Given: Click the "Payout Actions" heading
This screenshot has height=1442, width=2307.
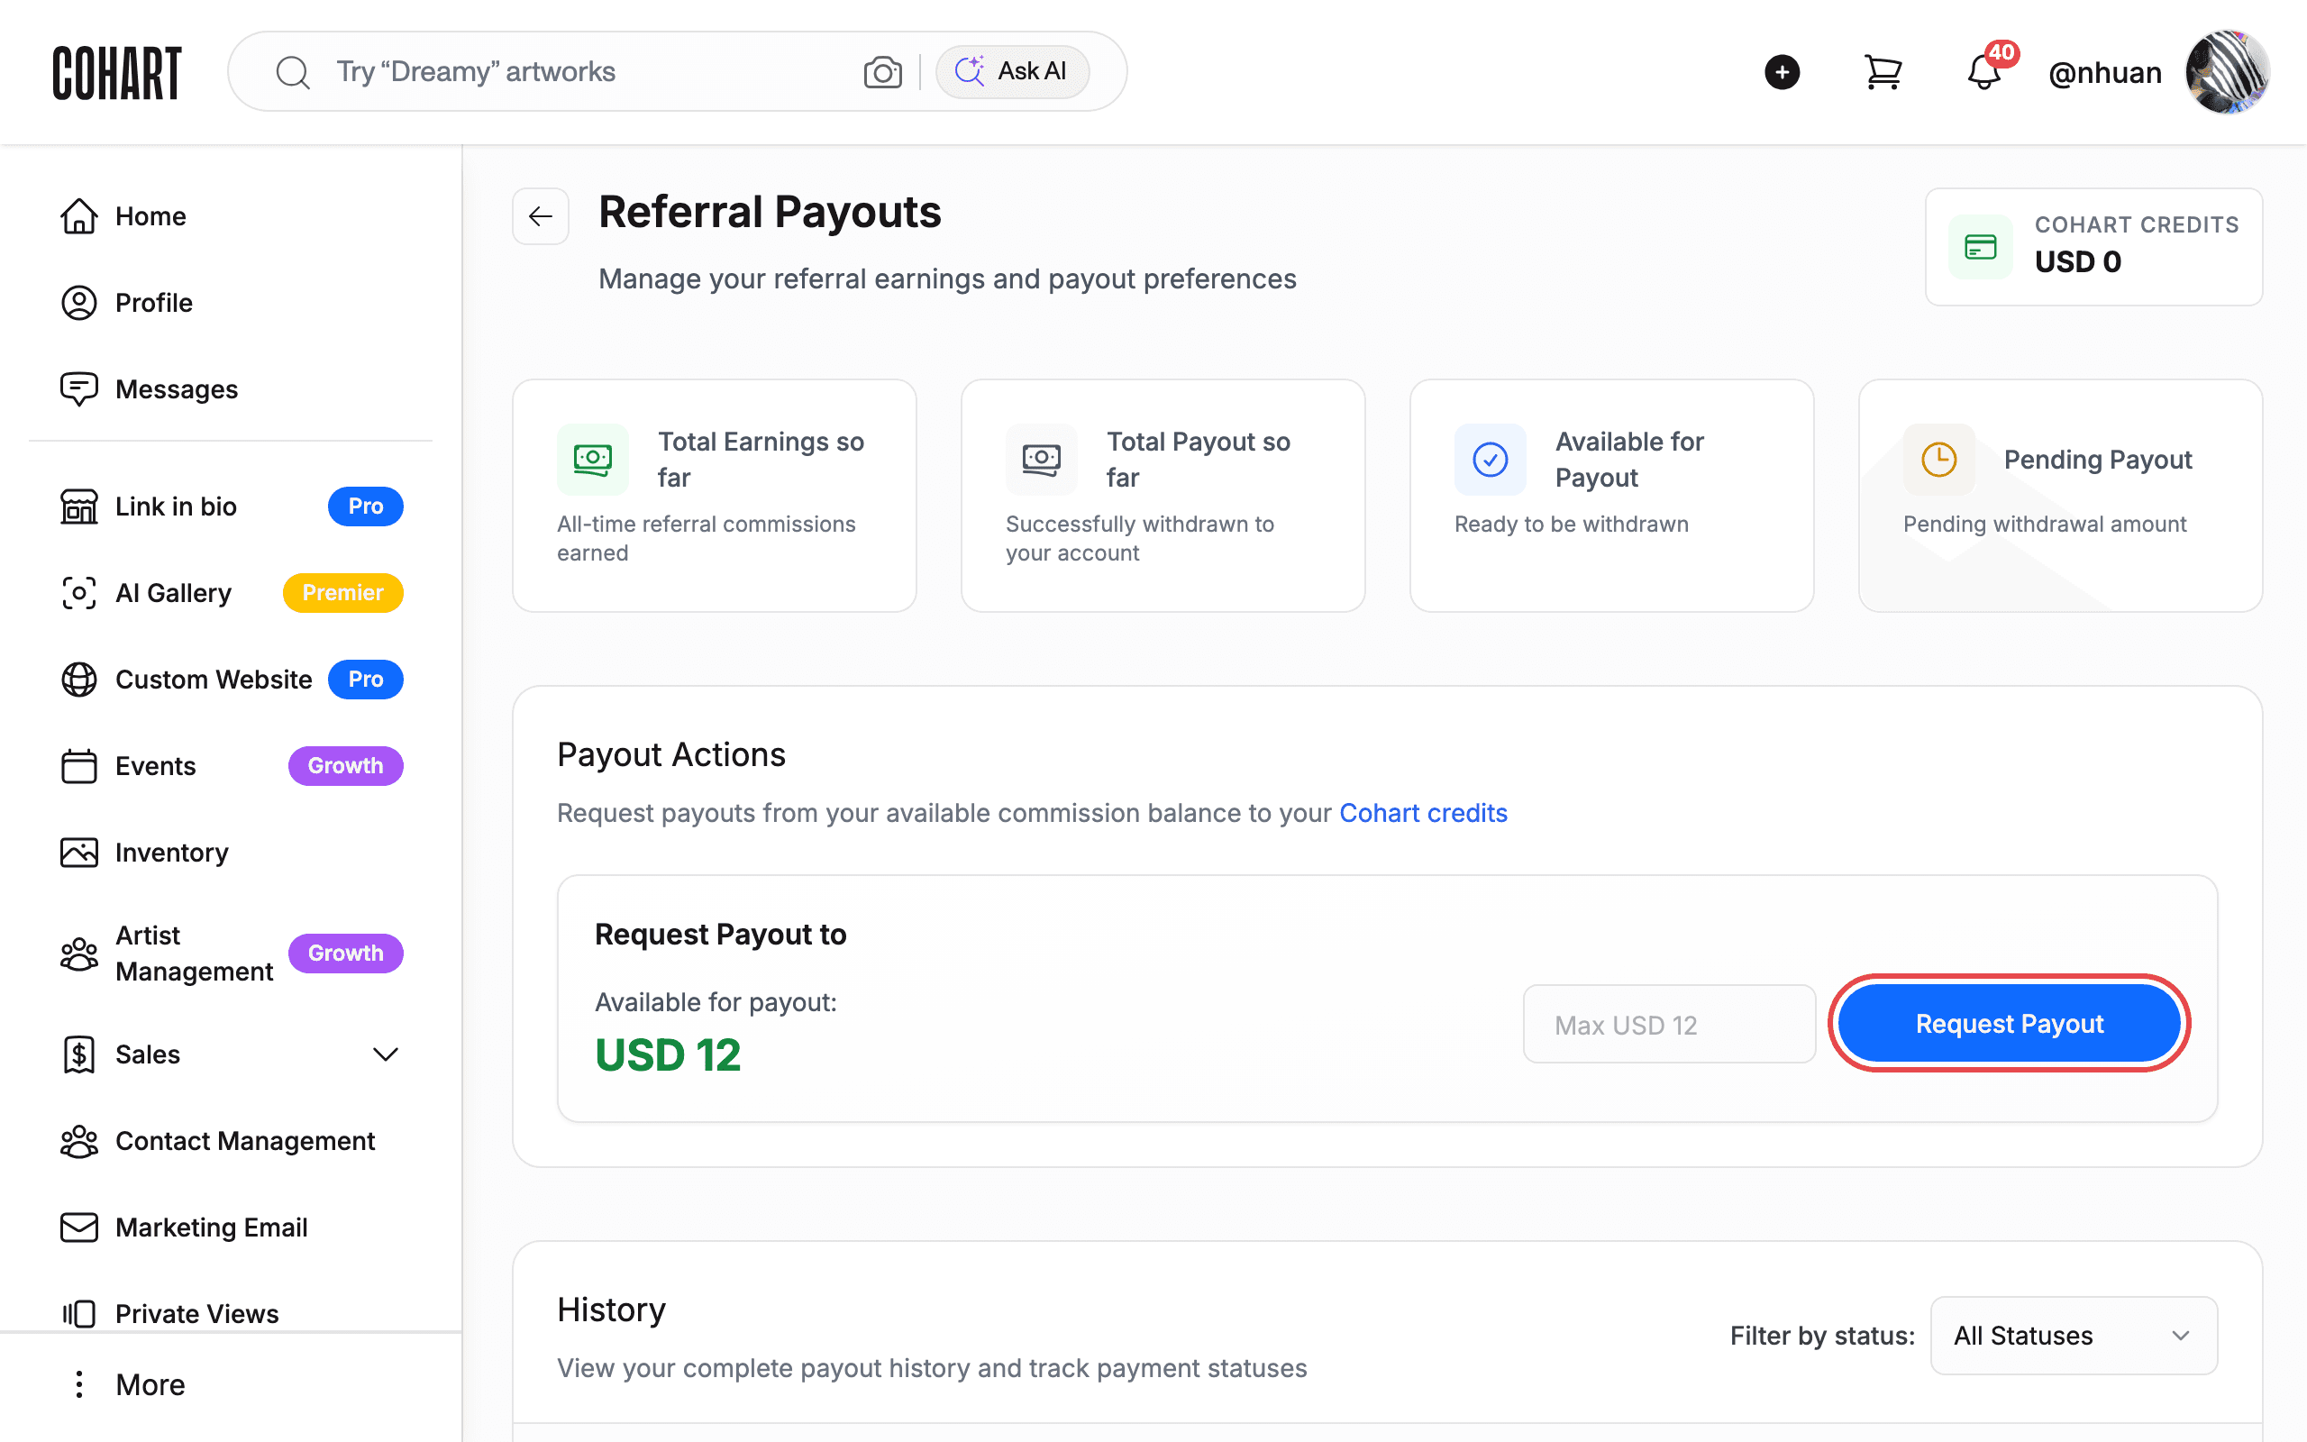Looking at the screenshot, I should click(x=671, y=755).
